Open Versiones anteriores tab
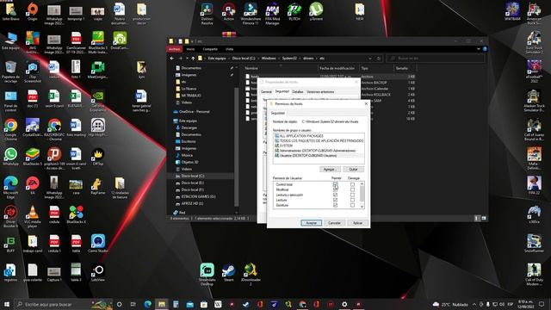 (x=320, y=92)
